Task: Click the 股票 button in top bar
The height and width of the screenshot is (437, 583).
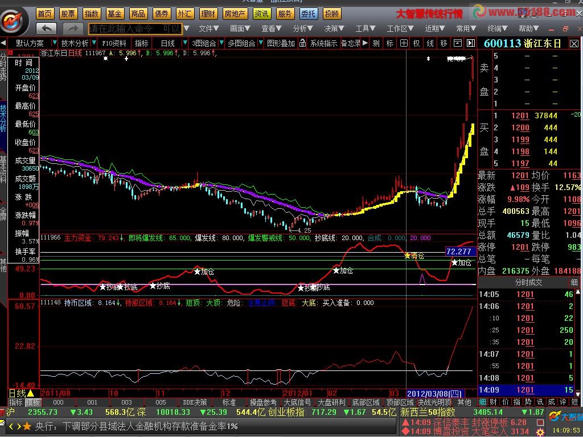Action: pyautogui.click(x=68, y=13)
